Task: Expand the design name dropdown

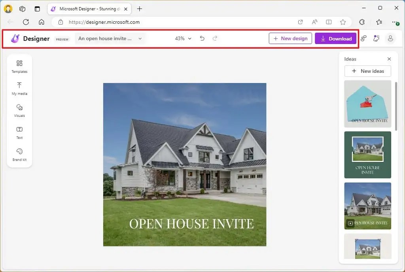Action: point(140,38)
